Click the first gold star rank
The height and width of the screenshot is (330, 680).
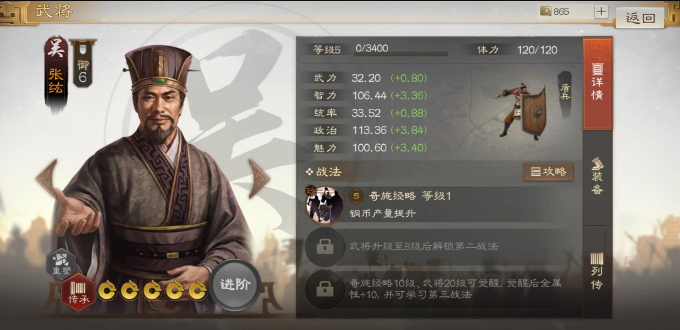[107, 290]
